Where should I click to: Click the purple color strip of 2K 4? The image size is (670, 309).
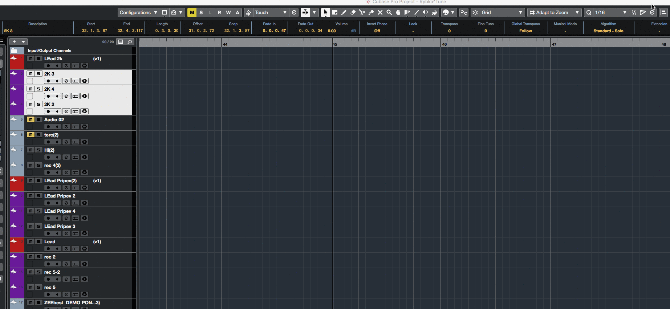tap(17, 93)
